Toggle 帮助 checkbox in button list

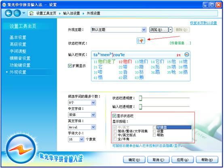click(x=154, y=135)
